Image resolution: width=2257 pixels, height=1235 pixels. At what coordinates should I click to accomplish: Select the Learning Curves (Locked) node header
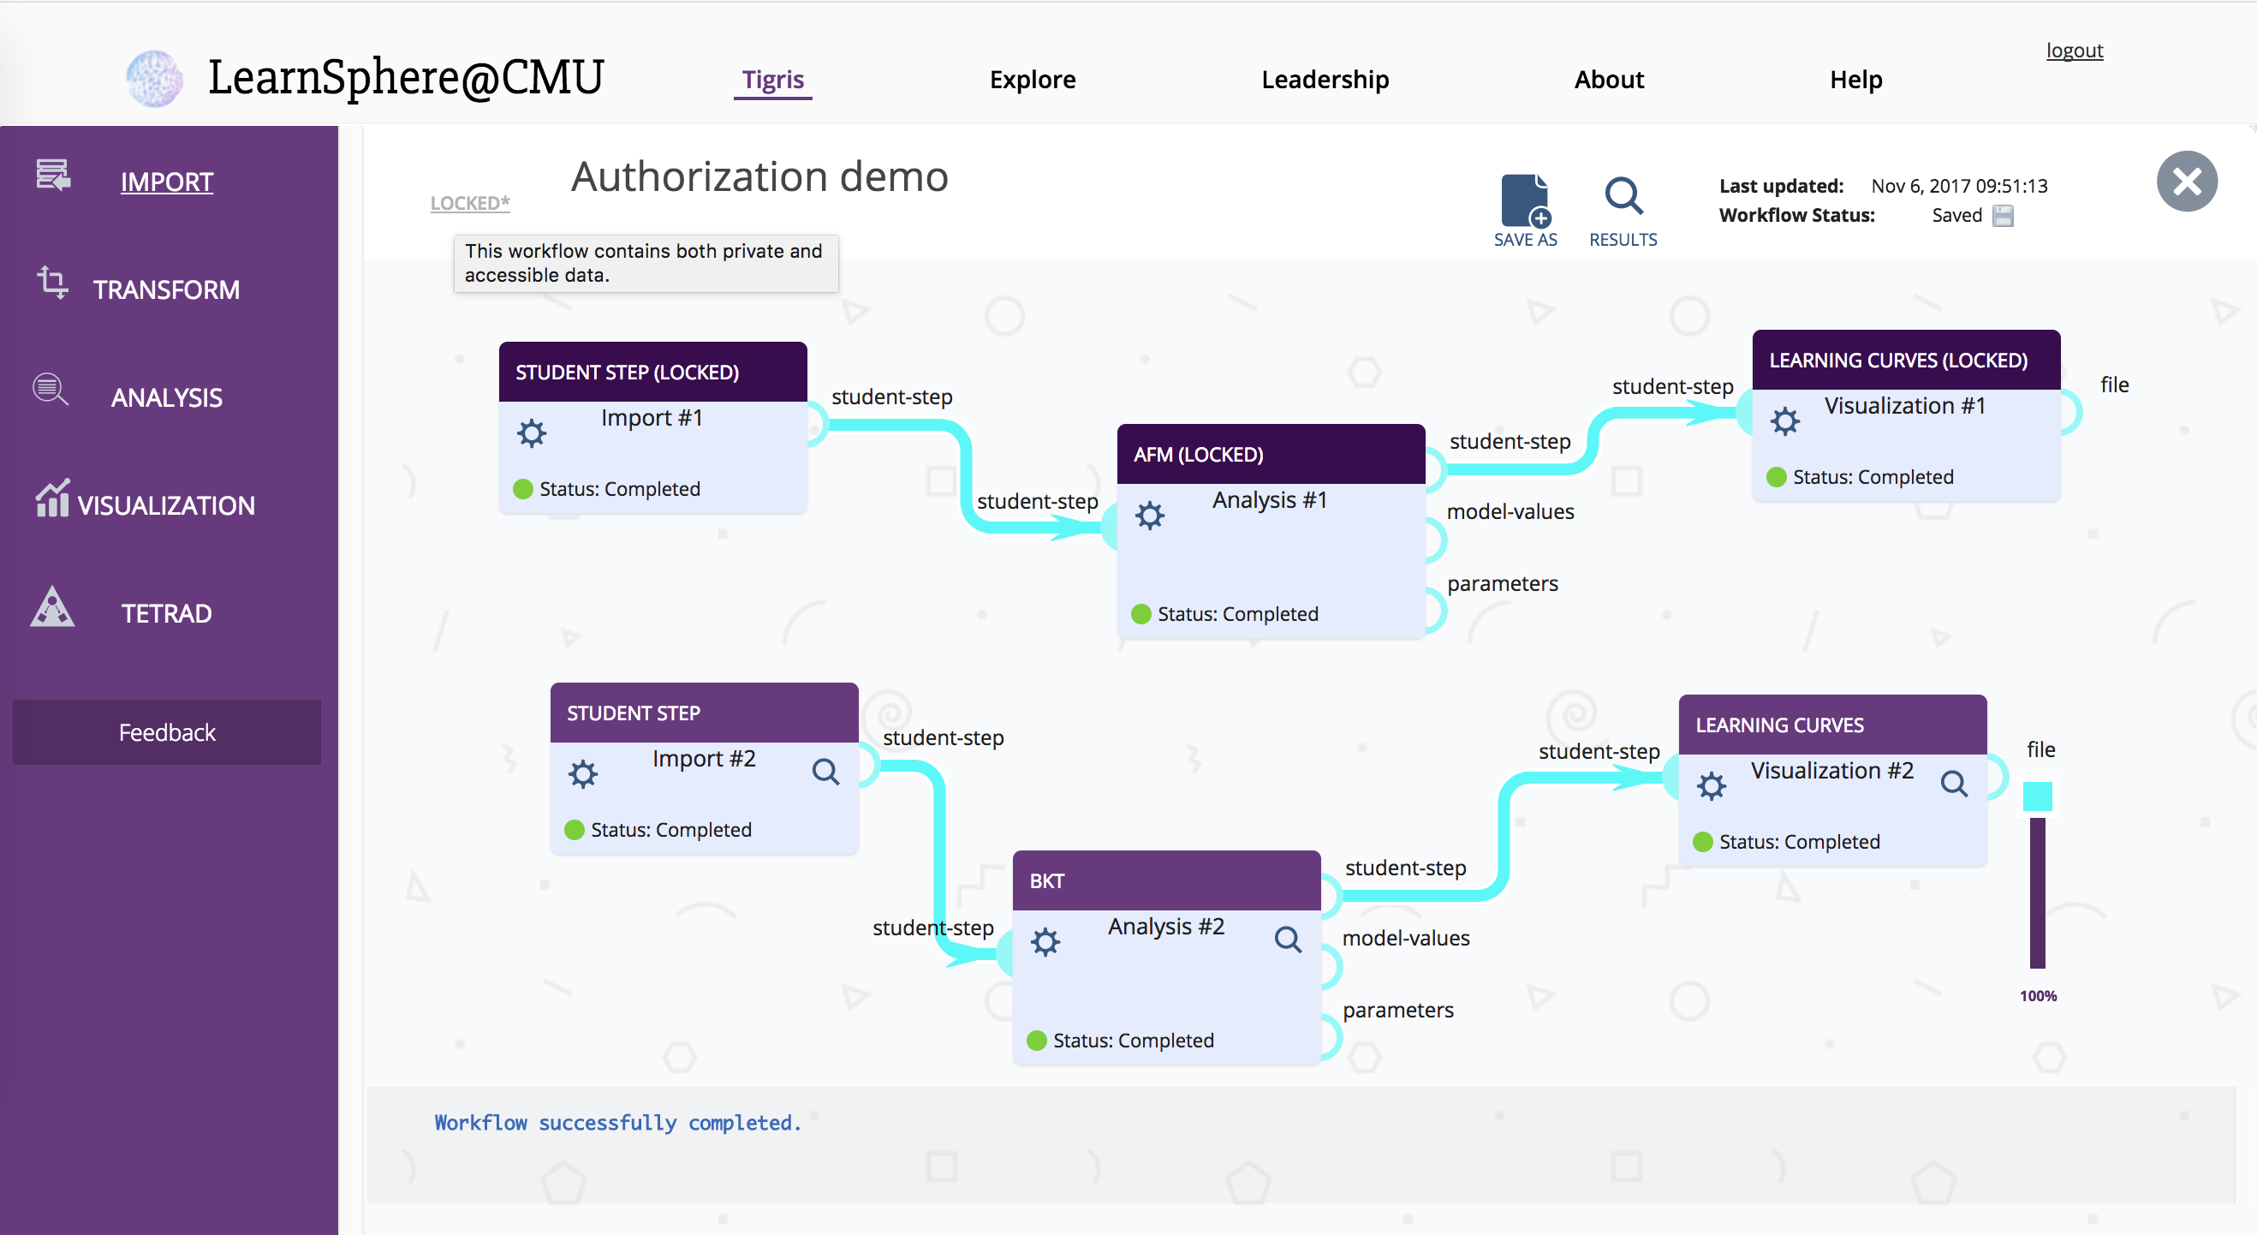[1906, 360]
